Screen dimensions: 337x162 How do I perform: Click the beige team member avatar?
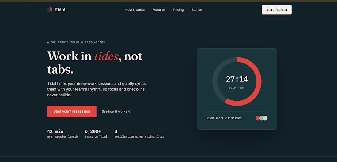pos(265,118)
